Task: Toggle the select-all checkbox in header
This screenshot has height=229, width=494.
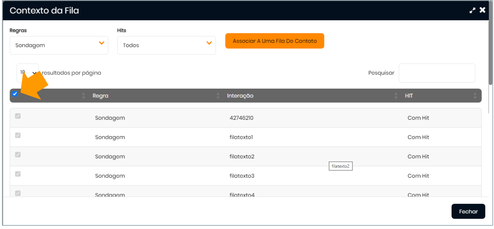Action: pos(15,94)
